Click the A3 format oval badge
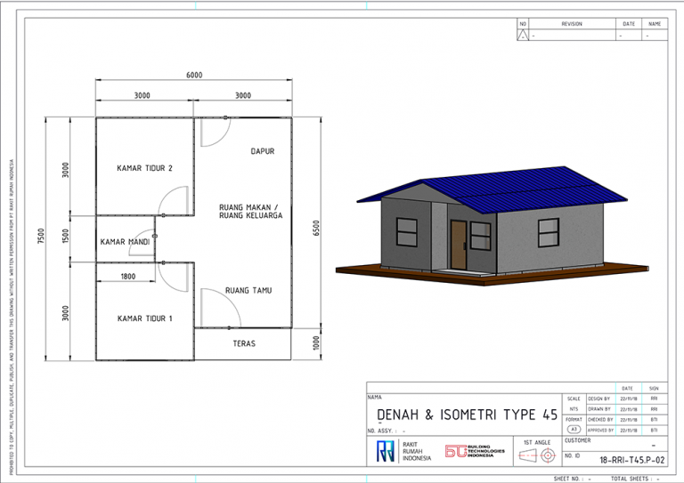This screenshot has height=483, width=684. point(573,429)
